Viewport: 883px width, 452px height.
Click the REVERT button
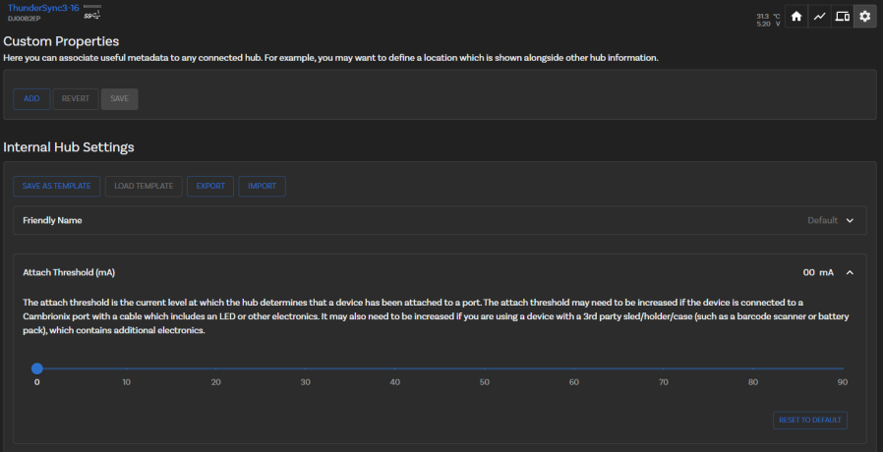tap(76, 99)
